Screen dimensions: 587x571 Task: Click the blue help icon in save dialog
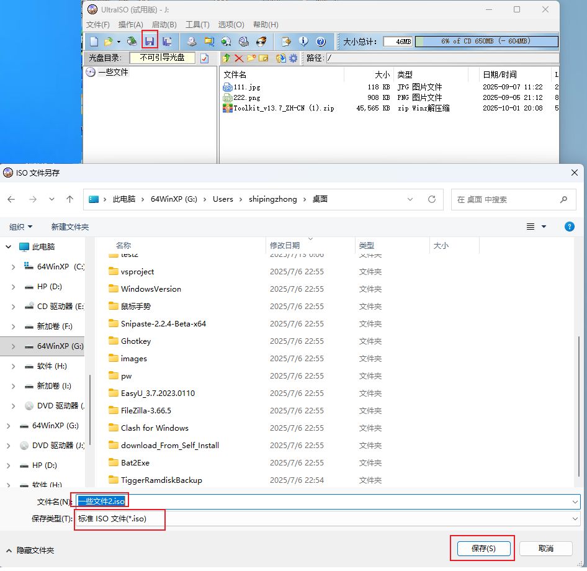[569, 227]
